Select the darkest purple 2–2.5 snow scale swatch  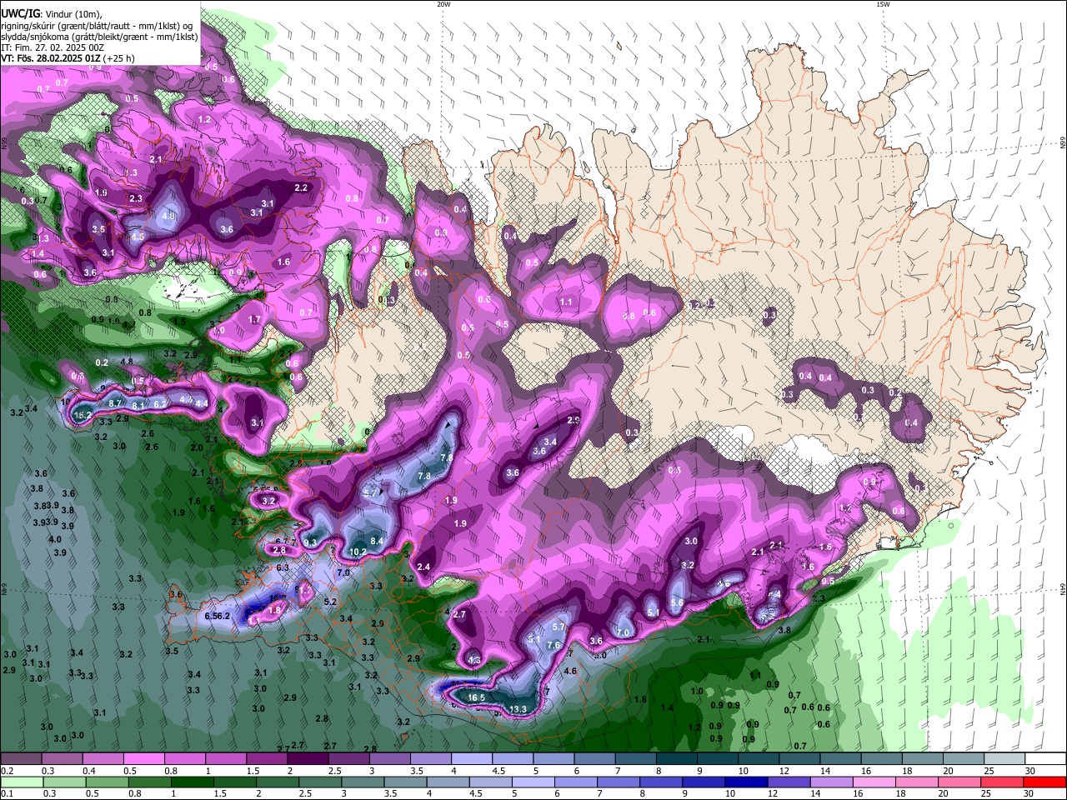pyautogui.click(x=308, y=759)
